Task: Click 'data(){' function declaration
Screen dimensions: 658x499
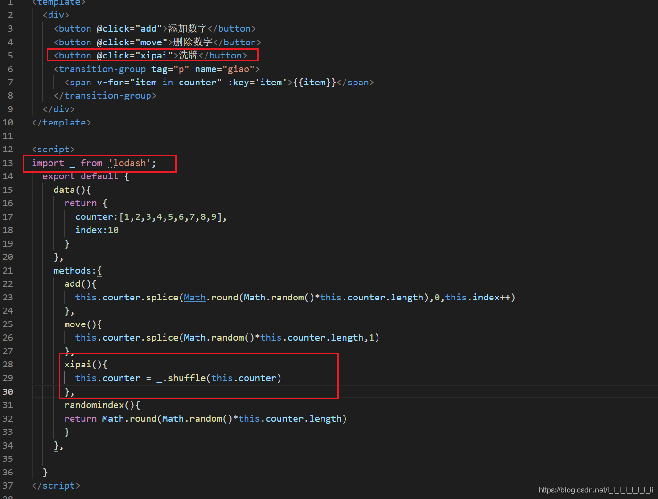Action: pyautogui.click(x=72, y=190)
